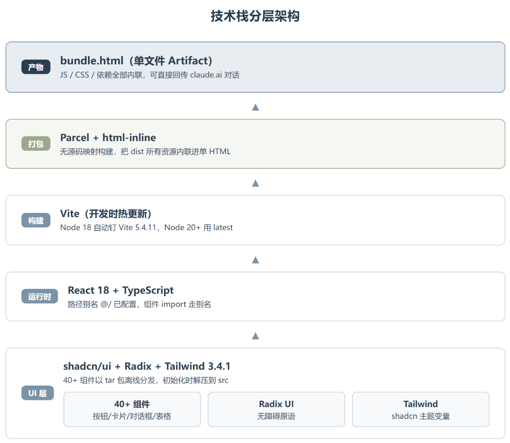Click the 打包 badge
Viewport: 510px width, 443px height.
coord(36,143)
